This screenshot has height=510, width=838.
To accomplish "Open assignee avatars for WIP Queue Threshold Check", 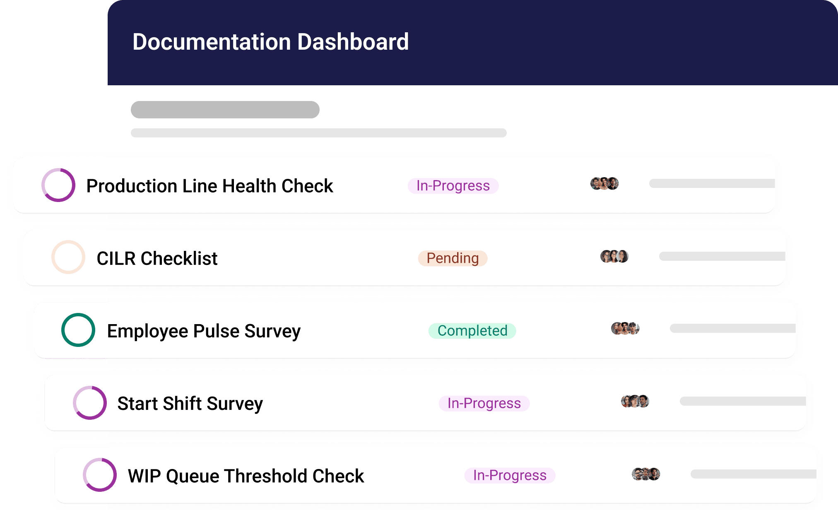I will (646, 474).
